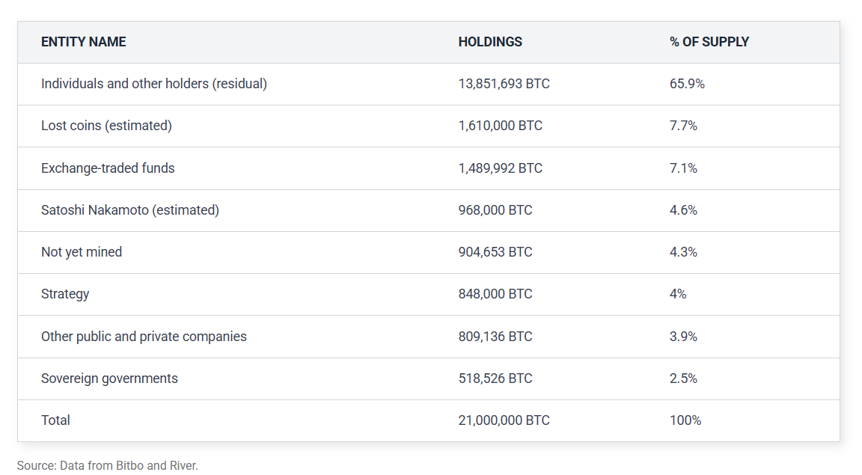Viewport: 862px width, 475px height.
Task: Click the 65.9% supply value
Action: [687, 84]
